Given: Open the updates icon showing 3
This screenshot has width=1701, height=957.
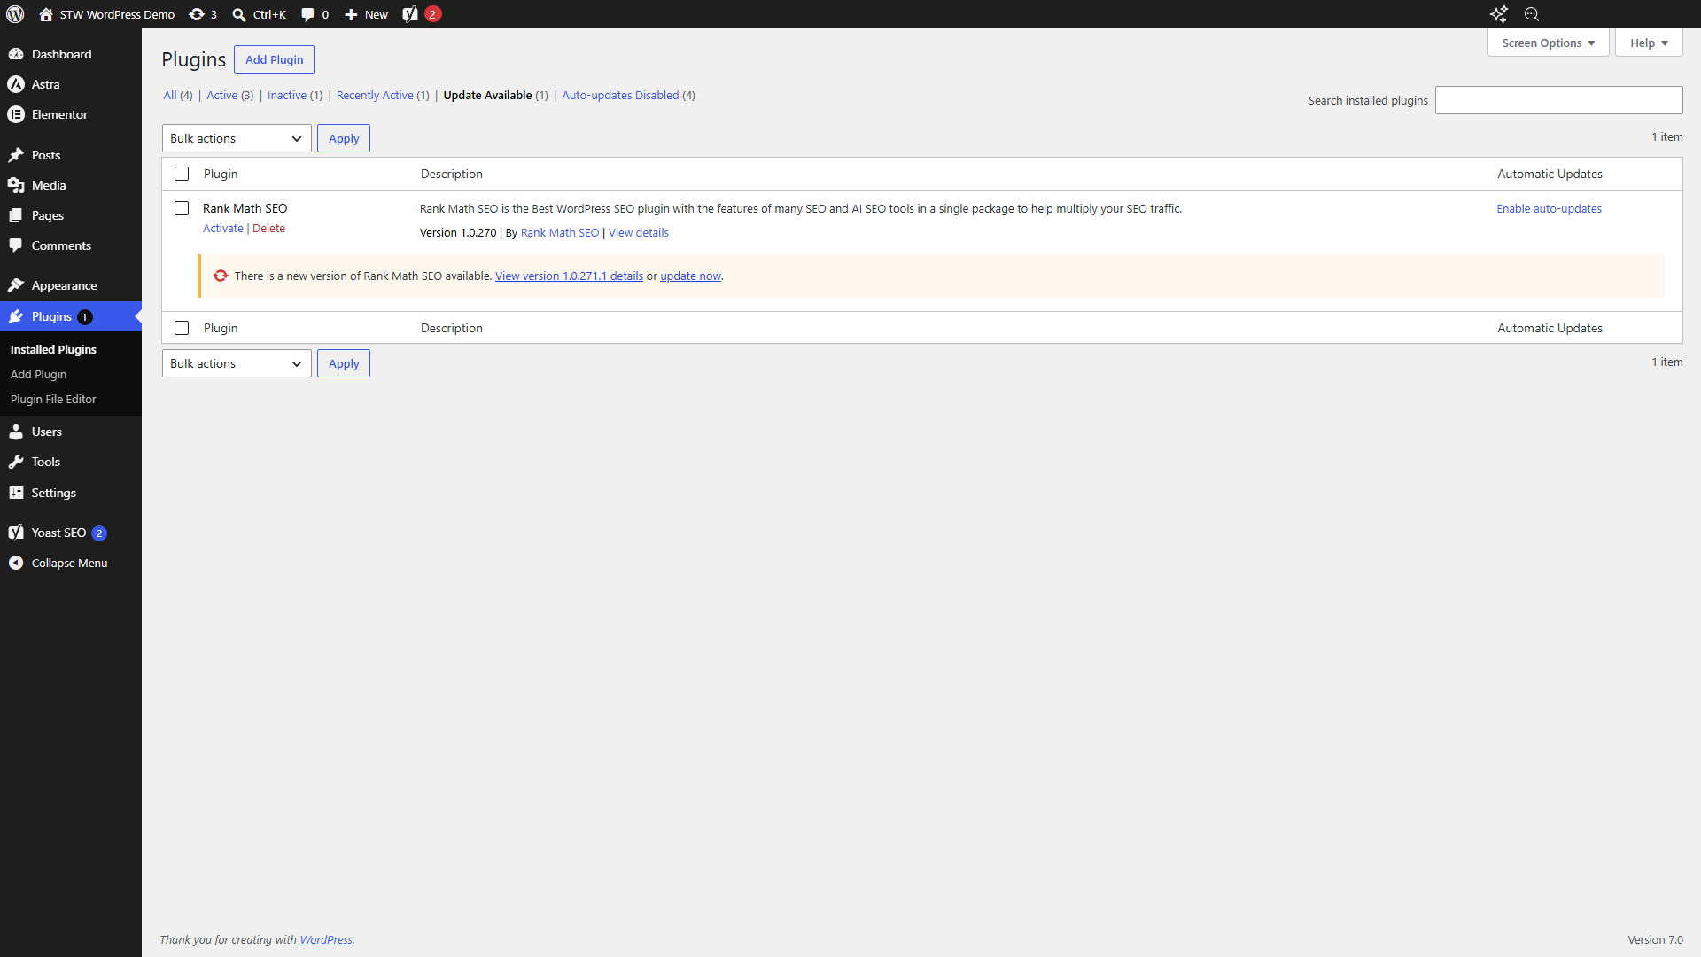Looking at the screenshot, I should click(197, 14).
